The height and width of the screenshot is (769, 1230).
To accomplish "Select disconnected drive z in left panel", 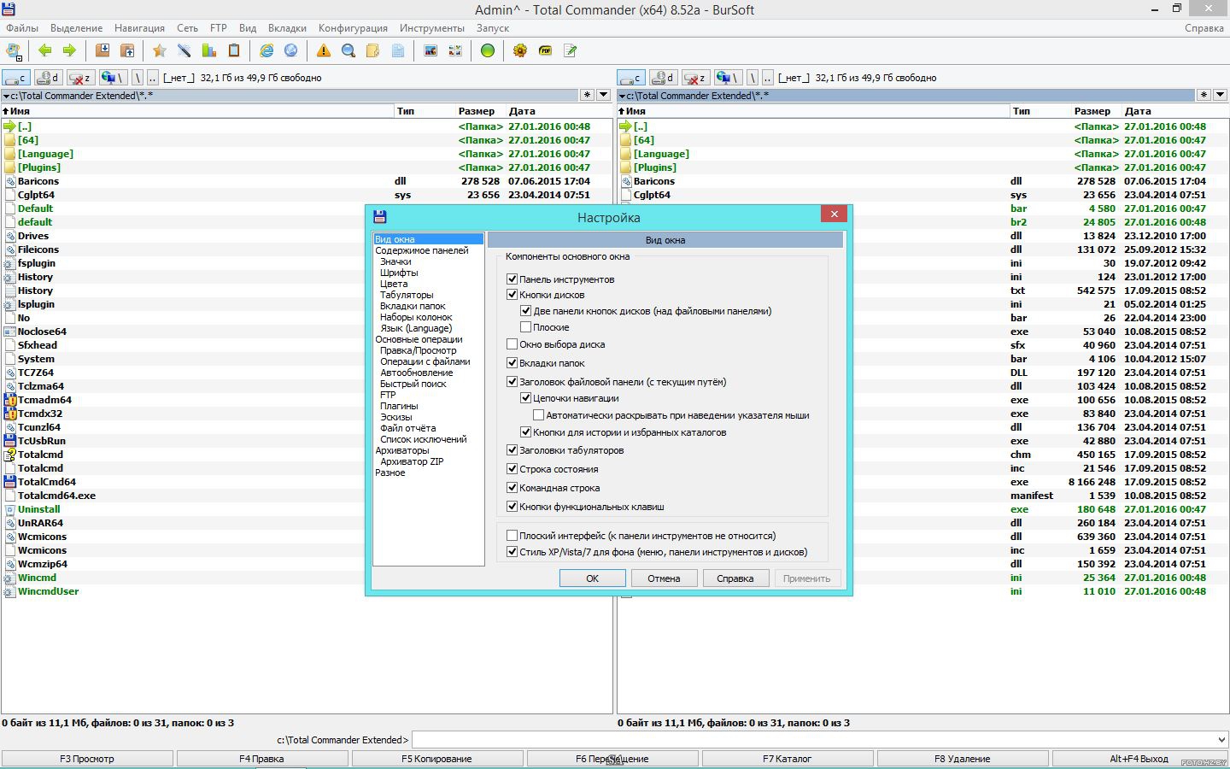I will pos(81,77).
